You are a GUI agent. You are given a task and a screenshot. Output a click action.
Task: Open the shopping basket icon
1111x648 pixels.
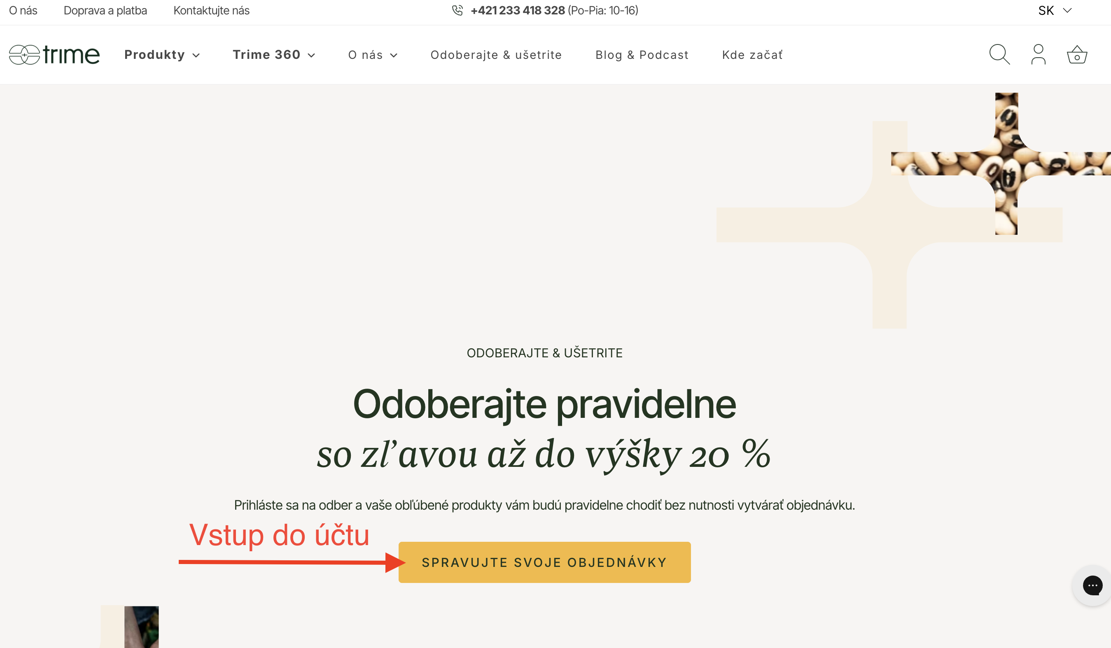[x=1076, y=55]
